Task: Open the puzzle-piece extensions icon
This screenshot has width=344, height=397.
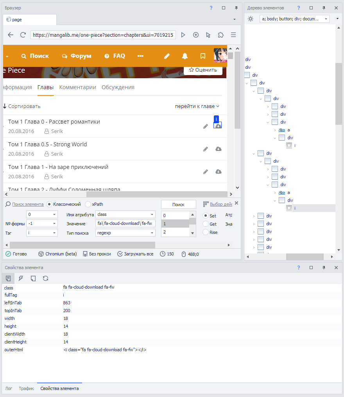Action: click(221, 35)
